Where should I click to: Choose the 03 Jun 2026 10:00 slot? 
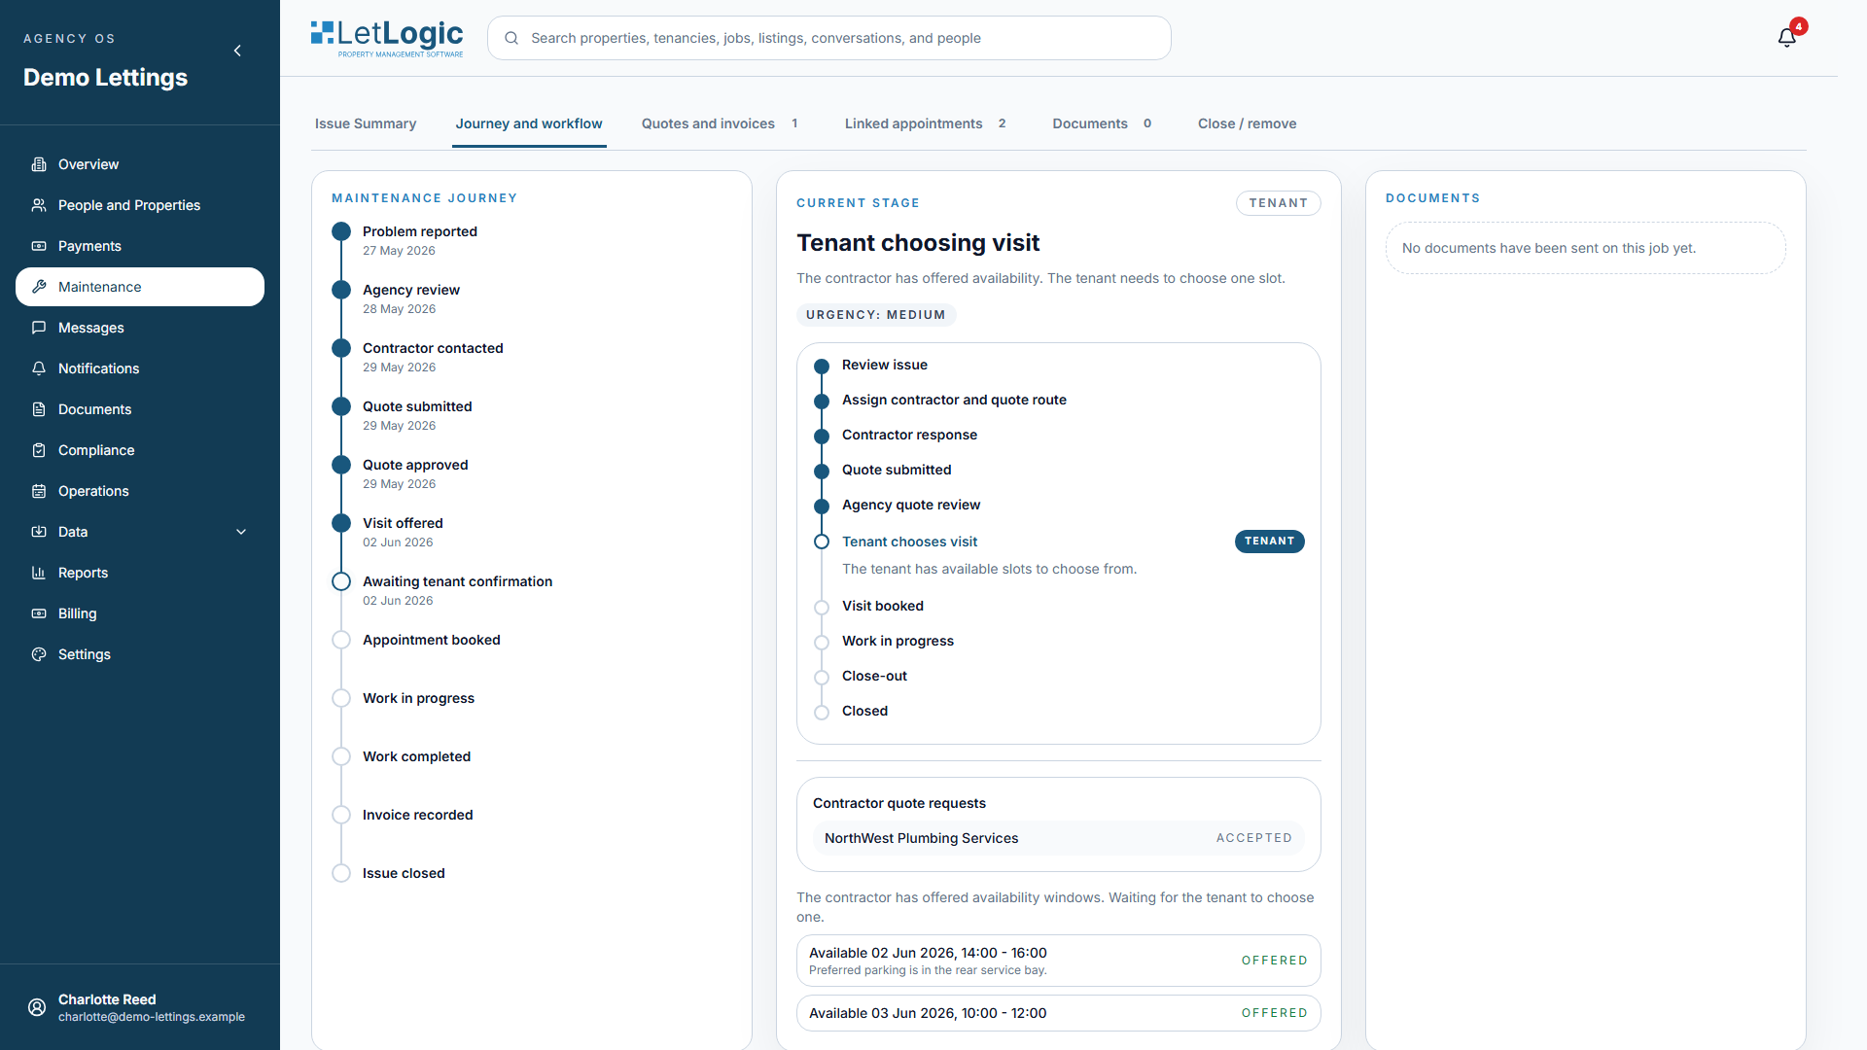coord(1058,1013)
